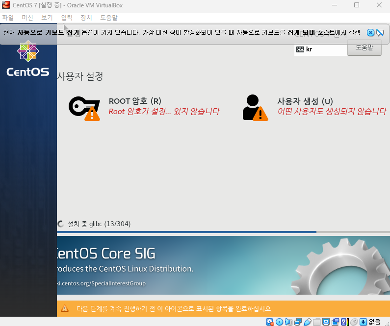Open the 머신 menu

(x=27, y=18)
